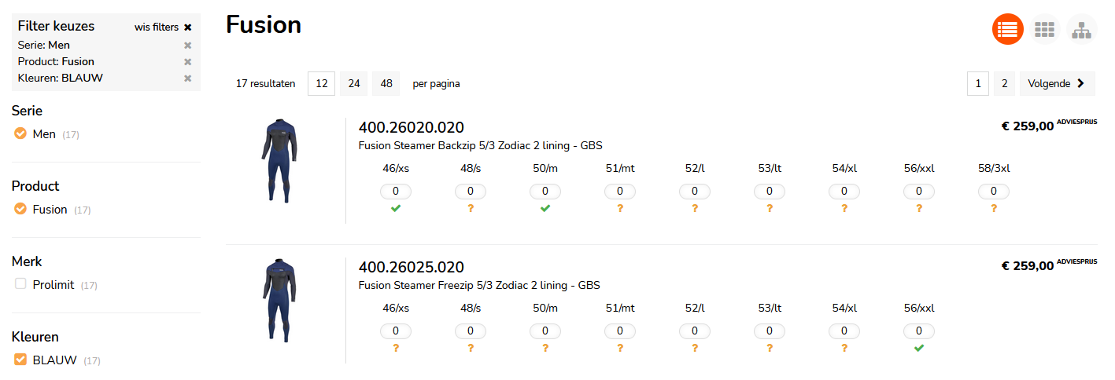Uncheck the Men serie filter
1115x380 pixels.
click(x=20, y=133)
